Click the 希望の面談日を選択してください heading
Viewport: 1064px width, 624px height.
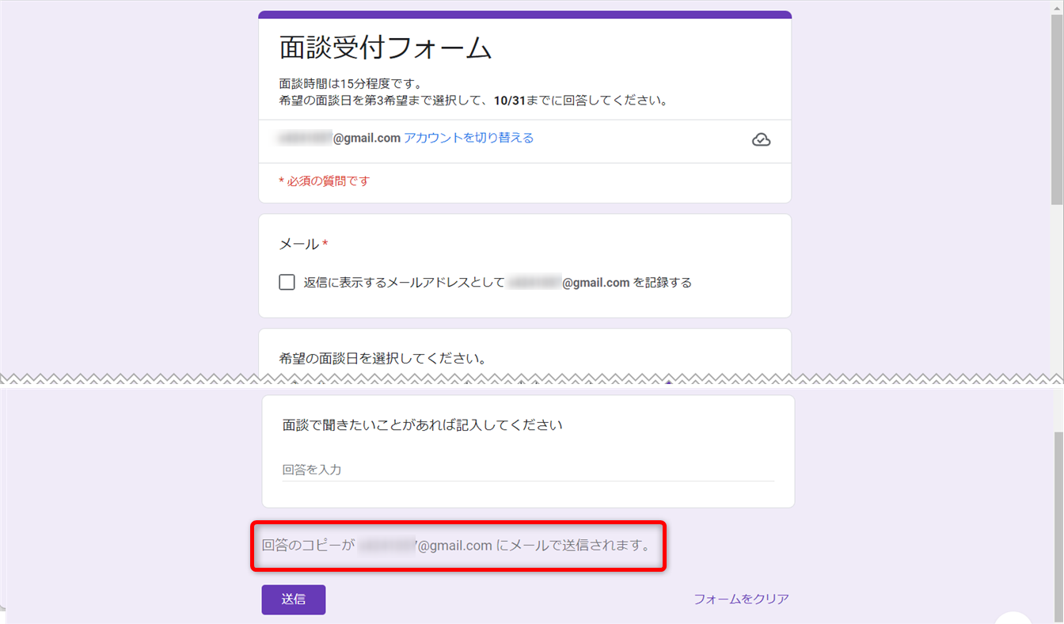pos(382,359)
